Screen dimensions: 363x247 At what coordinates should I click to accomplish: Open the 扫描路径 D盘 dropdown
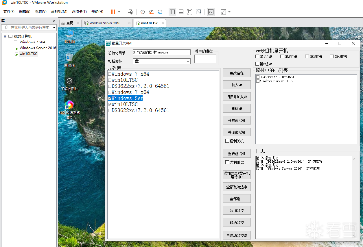[x=188, y=61]
